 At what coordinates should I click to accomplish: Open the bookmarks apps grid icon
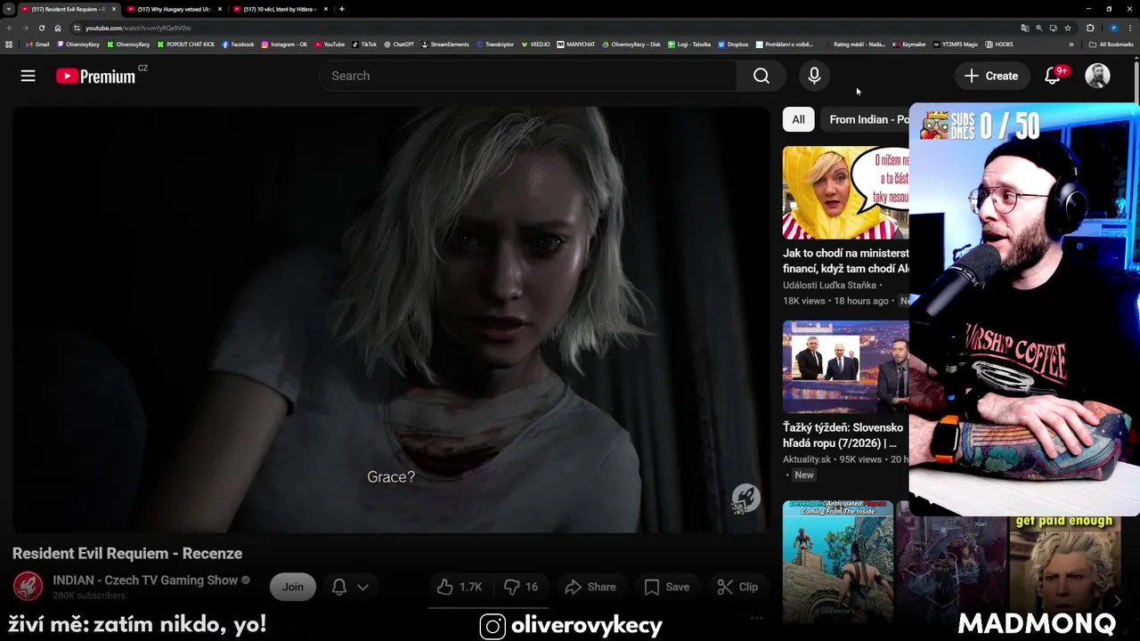tap(9, 44)
